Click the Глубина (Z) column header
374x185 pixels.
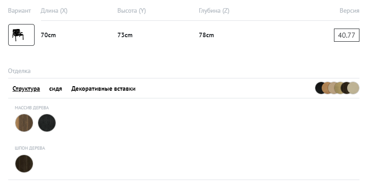214,10
